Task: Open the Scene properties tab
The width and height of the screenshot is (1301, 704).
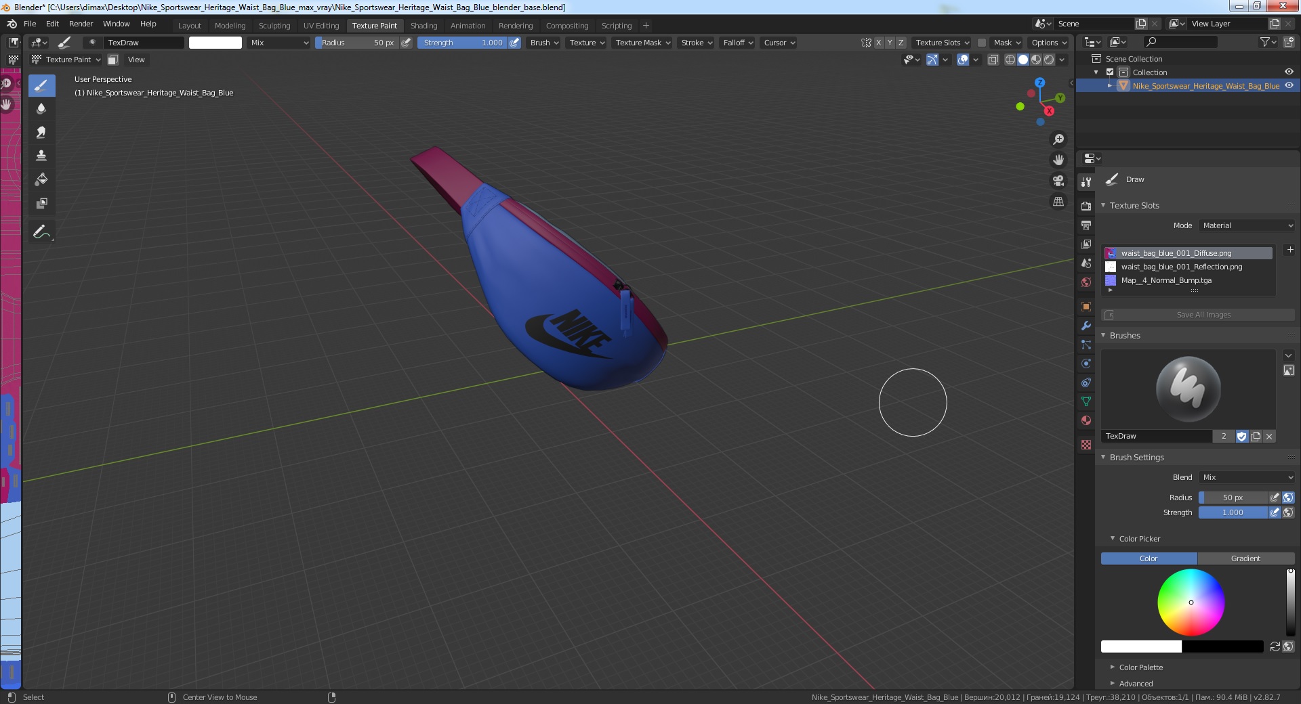Action: (1086, 263)
